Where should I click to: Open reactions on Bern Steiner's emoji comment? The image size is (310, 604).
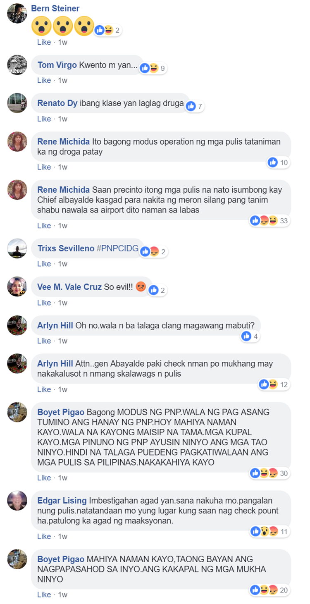point(107,30)
